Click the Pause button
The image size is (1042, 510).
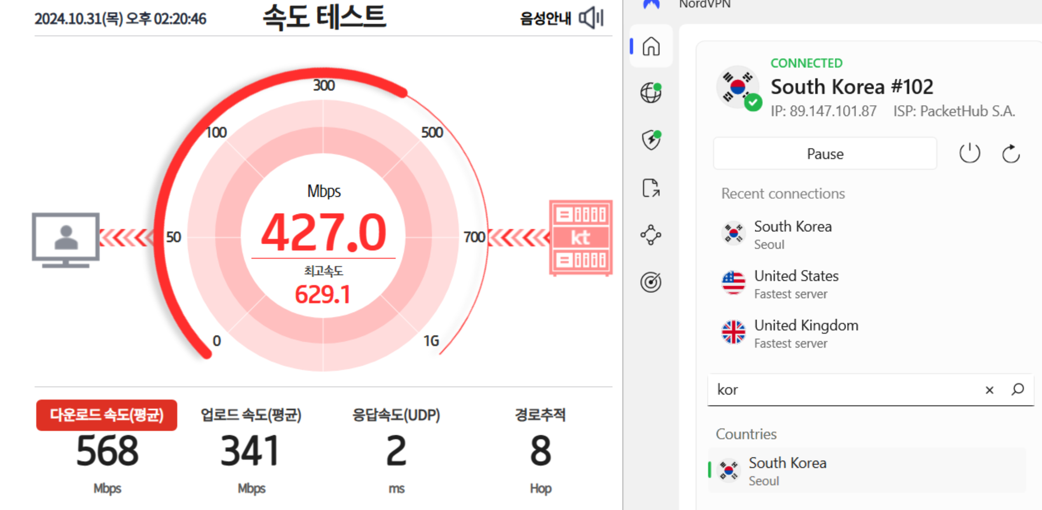click(825, 154)
